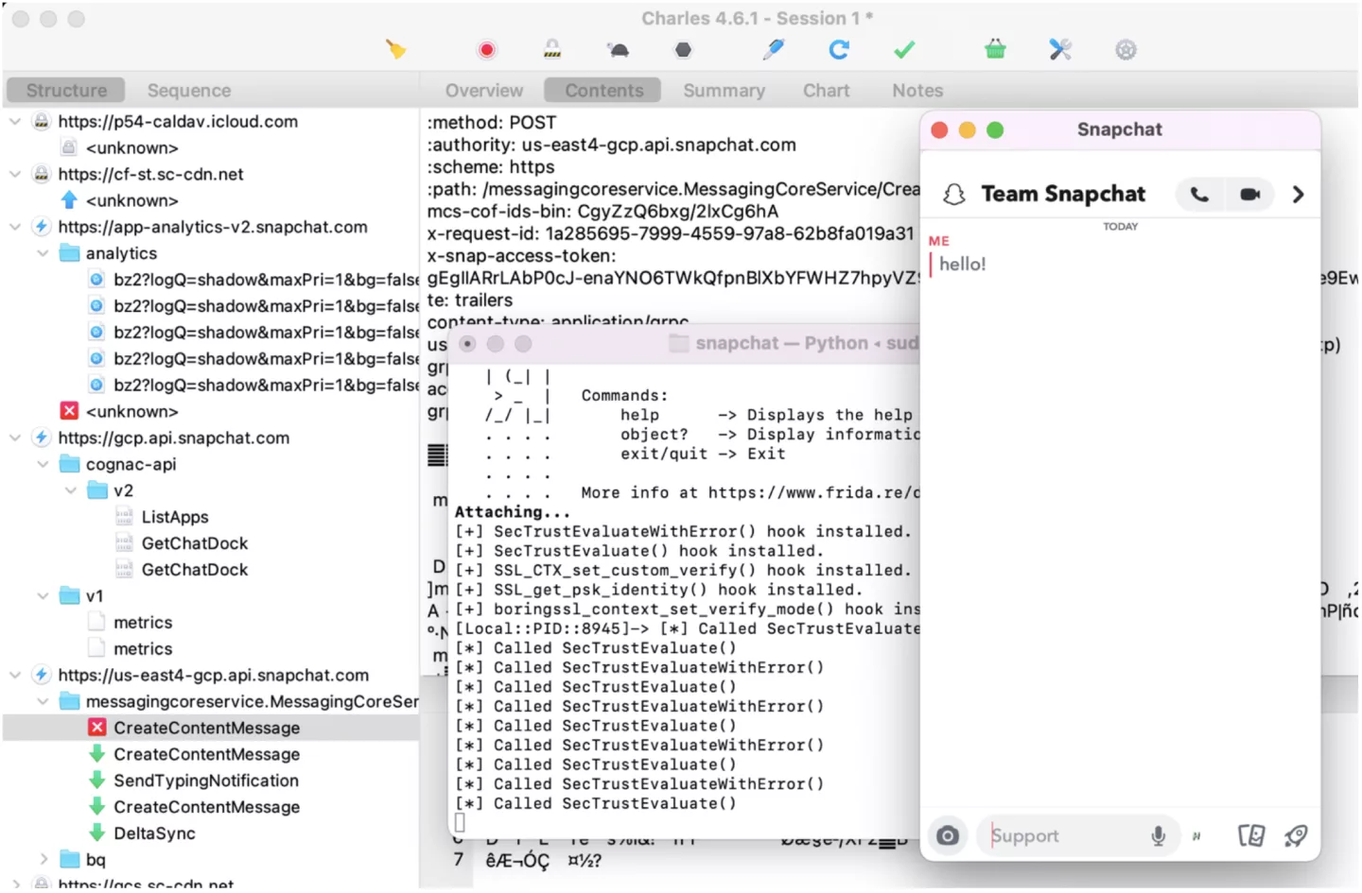The height and width of the screenshot is (893, 1362).
Task: Click the rocket icon in Snapchat chat bar
Action: point(1296,835)
